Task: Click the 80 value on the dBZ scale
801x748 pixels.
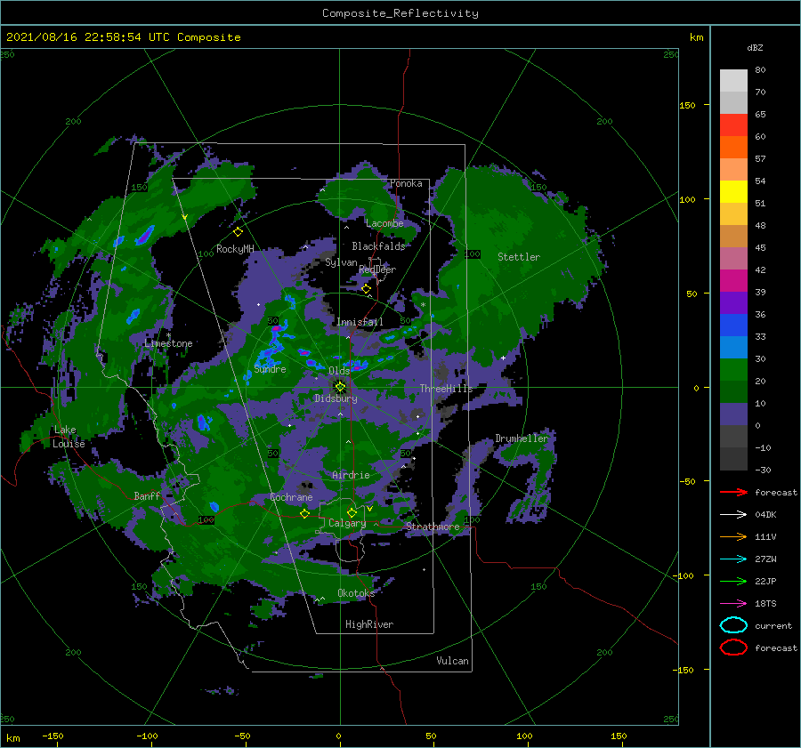Action: 760,70
